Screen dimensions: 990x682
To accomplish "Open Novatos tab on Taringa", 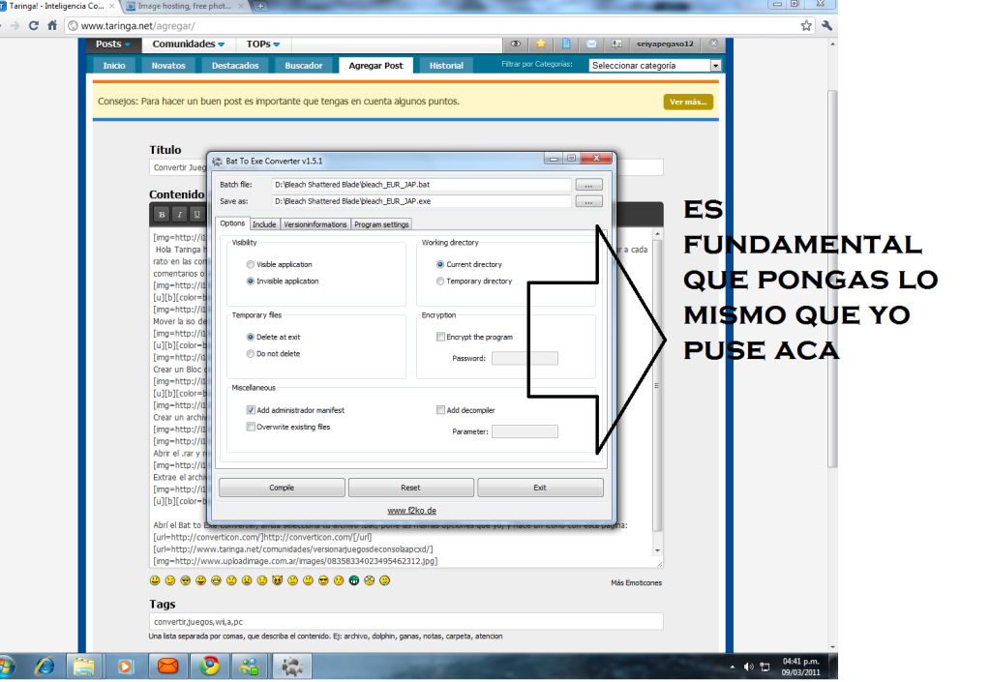I will (168, 66).
